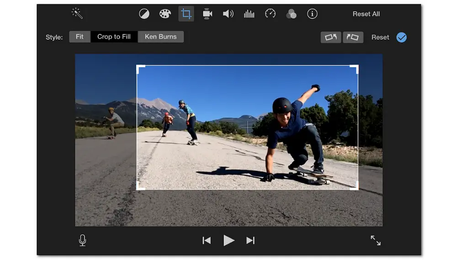Reset the crop adjustment
The width and height of the screenshot is (457, 260).
[x=380, y=37]
